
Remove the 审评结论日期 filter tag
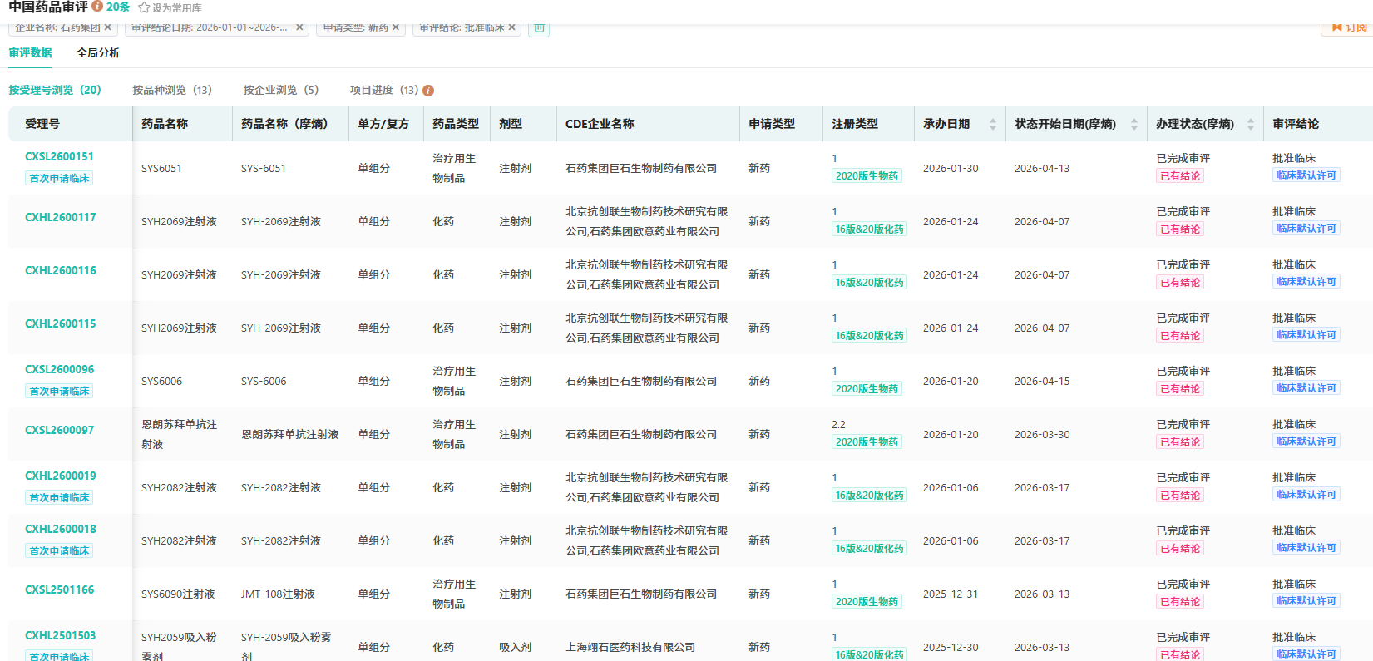point(299,27)
